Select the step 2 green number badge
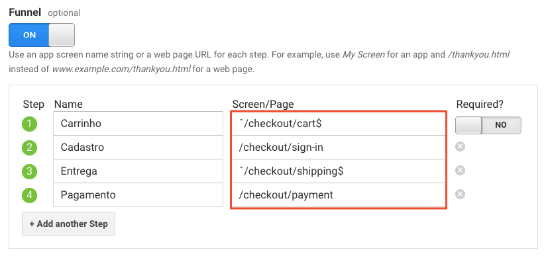 pos(29,148)
